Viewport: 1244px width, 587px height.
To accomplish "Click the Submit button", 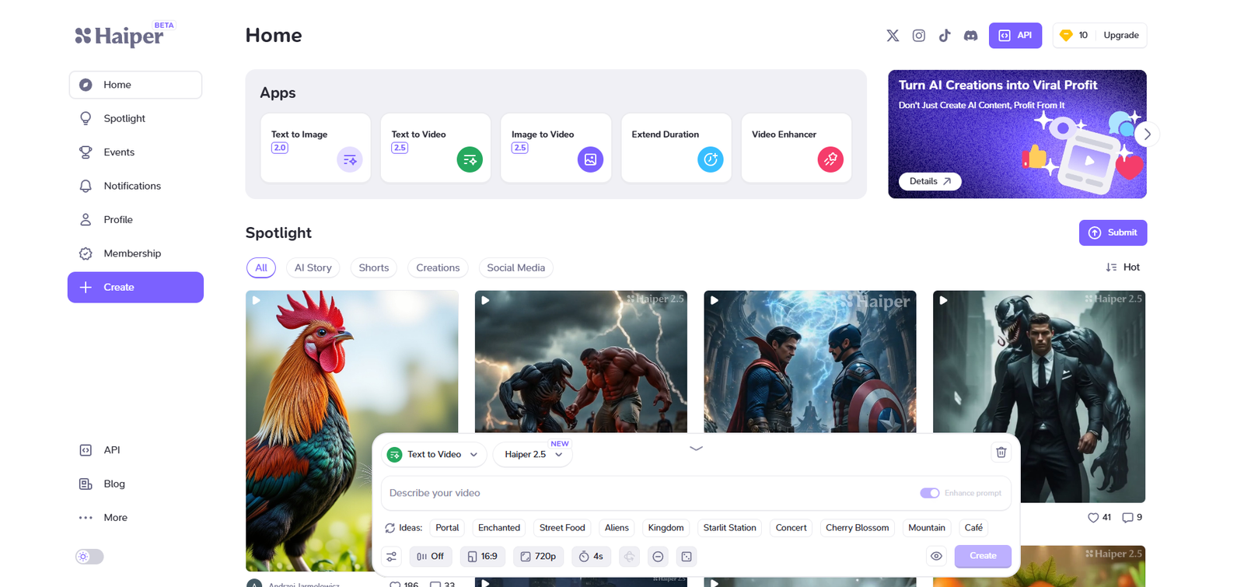I will [x=1112, y=232].
